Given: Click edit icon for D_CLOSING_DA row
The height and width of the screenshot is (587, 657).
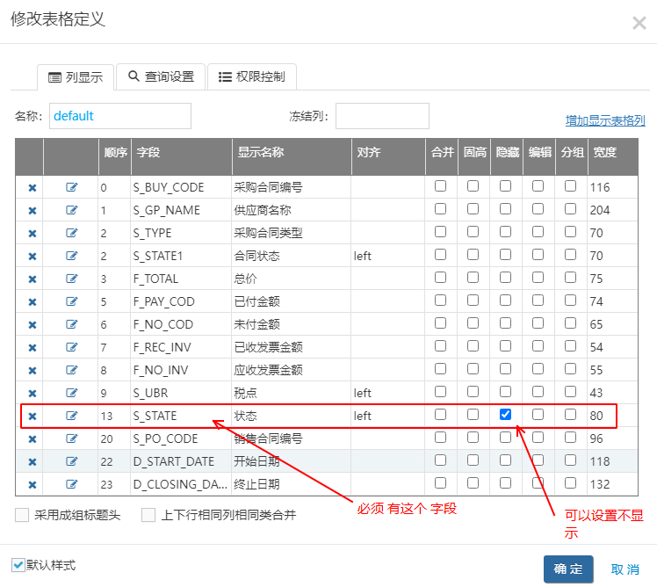Looking at the screenshot, I should [72, 484].
